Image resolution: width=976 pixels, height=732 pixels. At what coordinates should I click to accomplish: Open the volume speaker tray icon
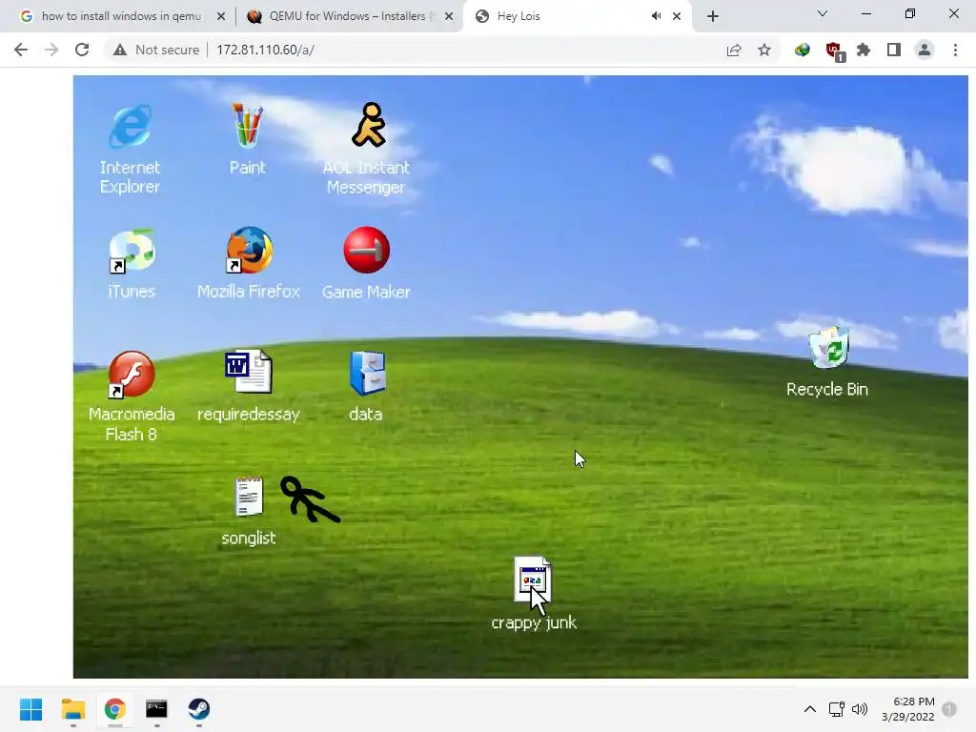[860, 709]
